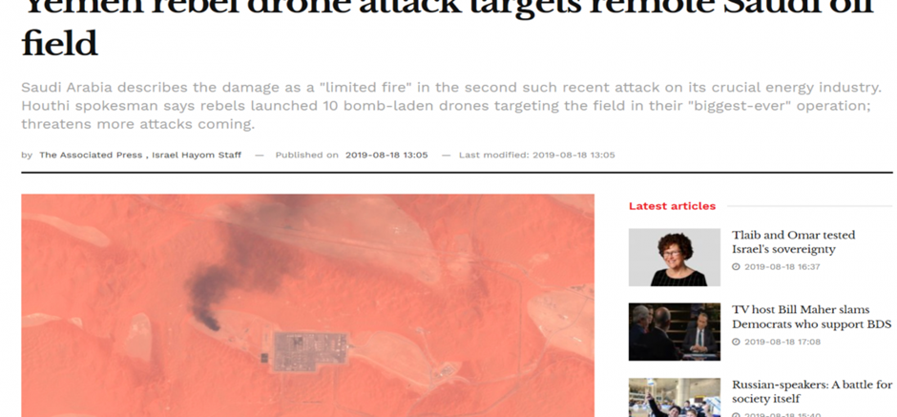
Task: Open 'TV host Bill Maher slams Democrats' article
Action: pyautogui.click(x=811, y=317)
